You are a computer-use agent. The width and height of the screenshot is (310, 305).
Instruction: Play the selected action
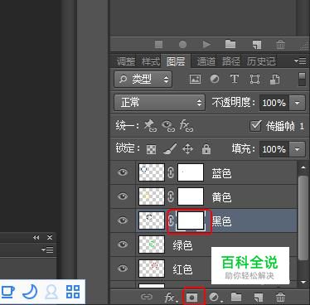click(206, 44)
